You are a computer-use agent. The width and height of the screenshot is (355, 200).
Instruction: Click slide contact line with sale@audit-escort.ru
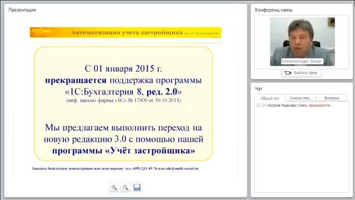click(x=115, y=168)
